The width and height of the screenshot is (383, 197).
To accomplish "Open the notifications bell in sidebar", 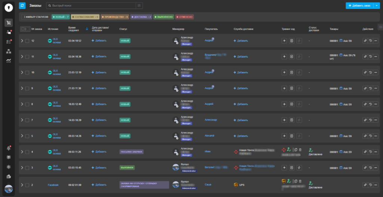I will click(9, 148).
